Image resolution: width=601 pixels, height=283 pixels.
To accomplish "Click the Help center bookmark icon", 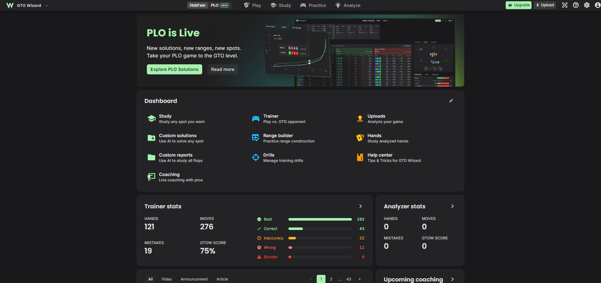I will click(x=360, y=157).
